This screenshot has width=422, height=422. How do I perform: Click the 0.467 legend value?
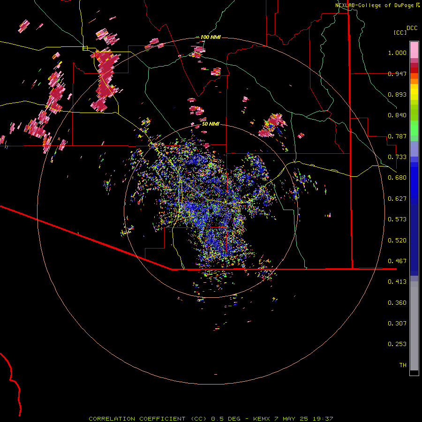pos(397,261)
